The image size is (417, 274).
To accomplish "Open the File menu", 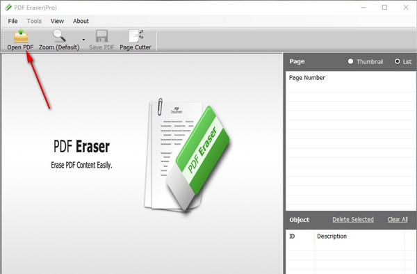I will 13,21.
